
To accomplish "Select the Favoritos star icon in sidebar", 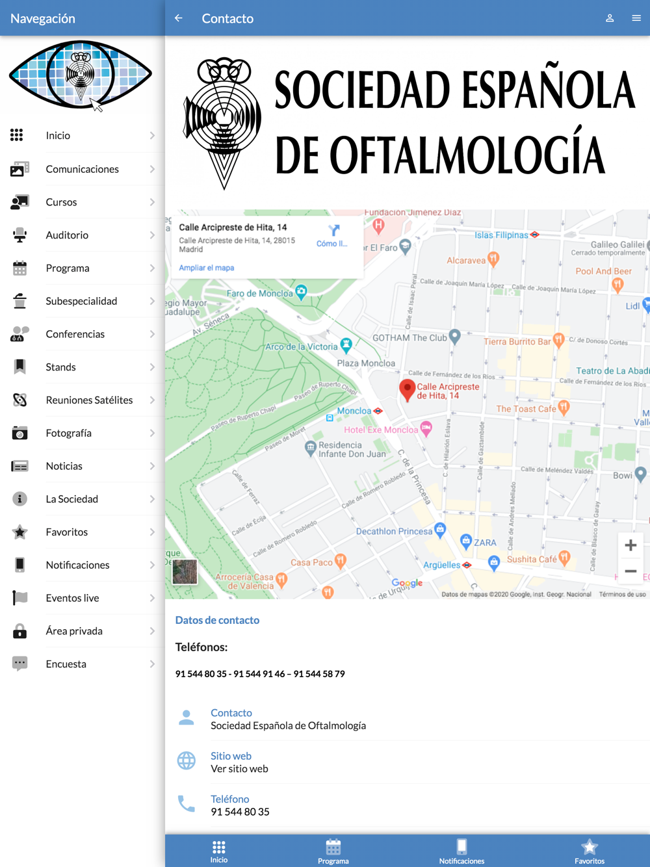I will point(19,532).
